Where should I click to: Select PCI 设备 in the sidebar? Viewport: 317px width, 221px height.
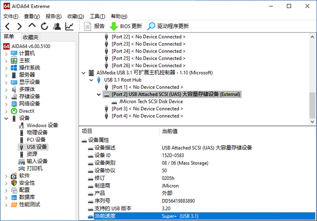[x=36, y=140]
